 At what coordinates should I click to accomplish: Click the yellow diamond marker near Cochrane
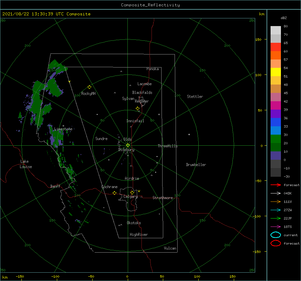[x=115, y=193]
